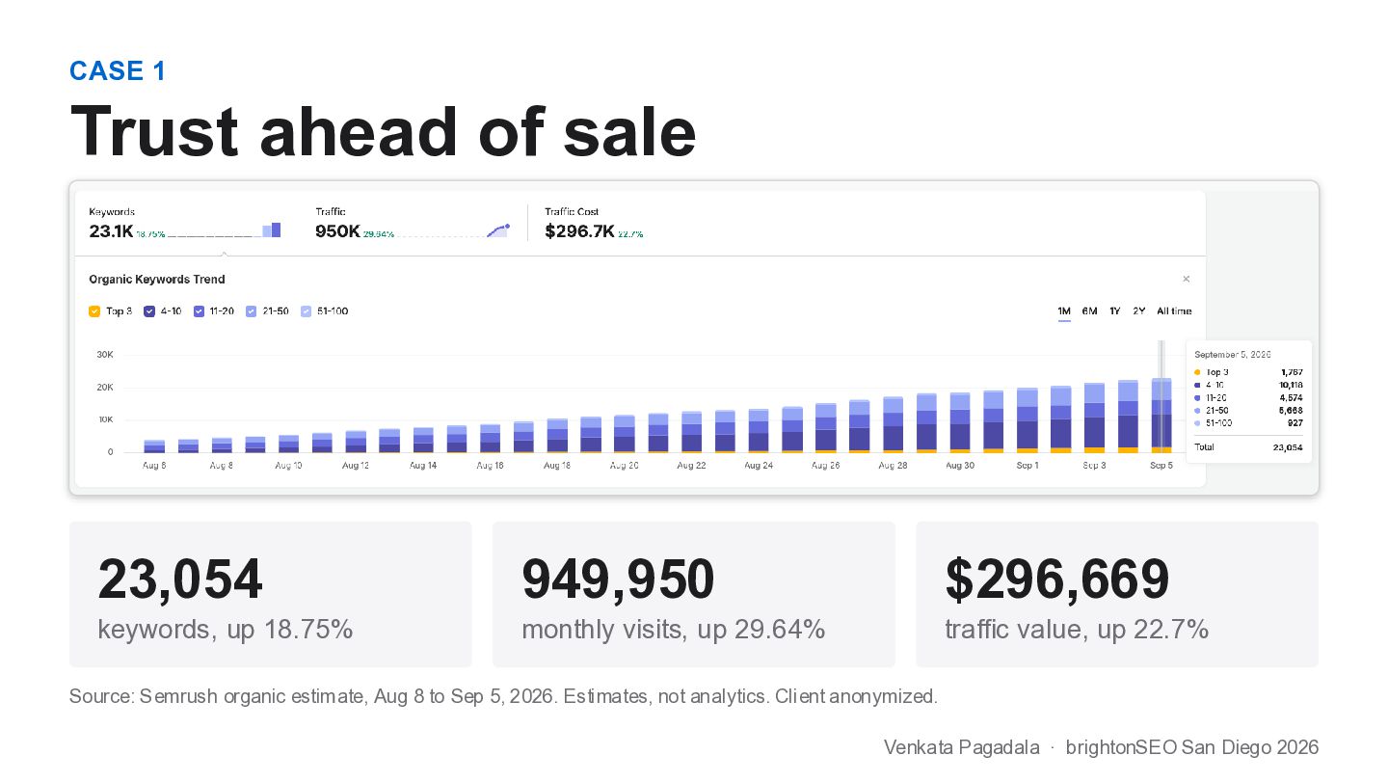Click the Keywords mini bar chart icon
Viewport: 1388px width, 782px height.
pos(272,230)
